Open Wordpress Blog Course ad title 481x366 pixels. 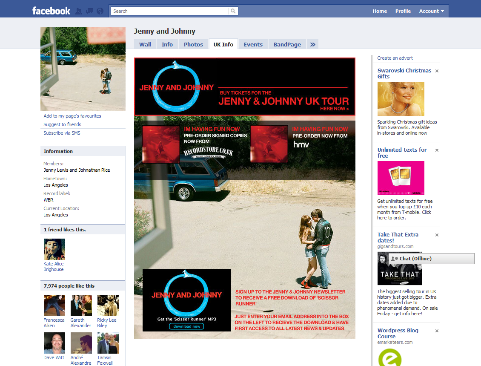(398, 333)
